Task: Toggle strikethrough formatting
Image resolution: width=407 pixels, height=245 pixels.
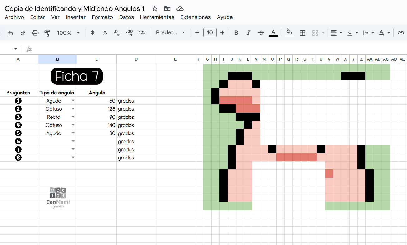Action: [261, 33]
